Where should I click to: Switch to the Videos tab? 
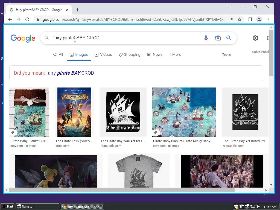coord(103,55)
